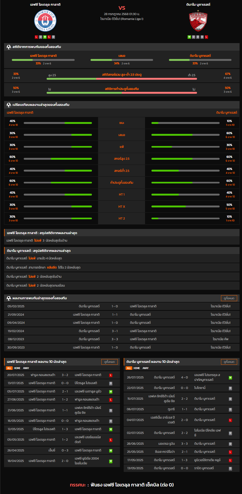Click the D badge for 13/05/2025 Dinamo match
This screenshot has height=494, width=242.
click(x=230, y=468)
